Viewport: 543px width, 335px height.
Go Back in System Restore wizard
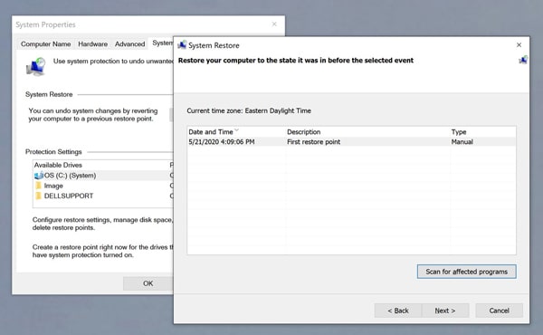[x=398, y=311]
